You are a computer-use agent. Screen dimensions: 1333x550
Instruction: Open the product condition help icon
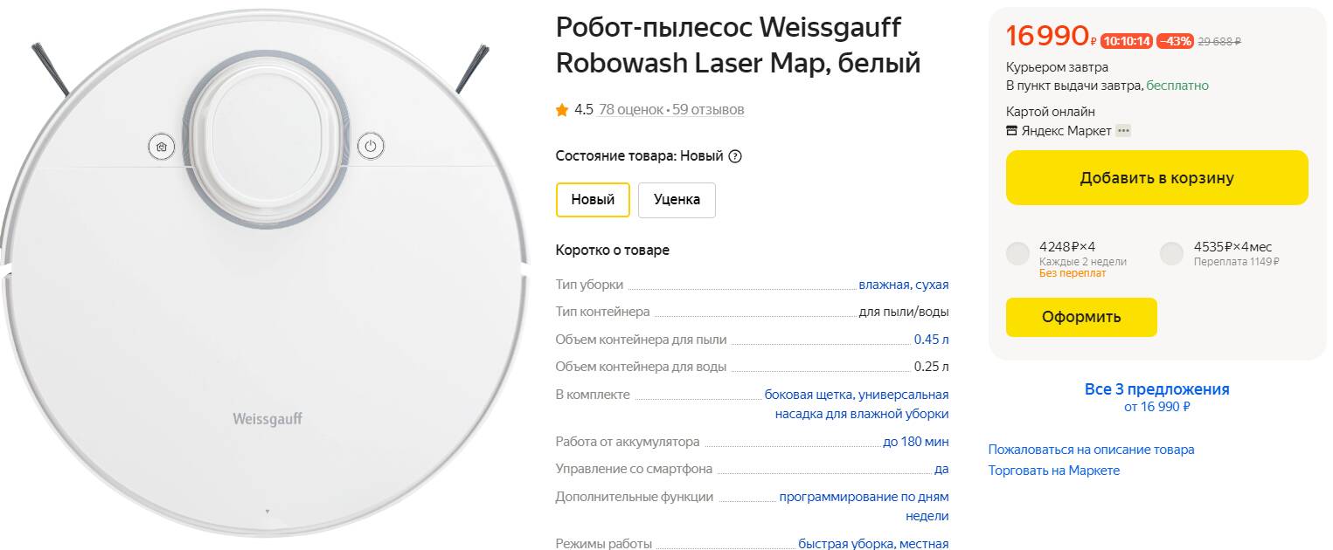735,157
